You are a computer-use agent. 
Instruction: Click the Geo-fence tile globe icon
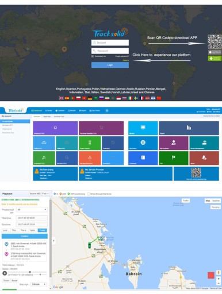pyautogui.click(x=143, y=142)
